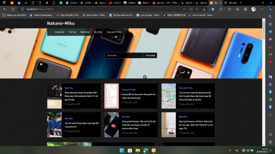This screenshot has height=154, width=275.
Task: Switch to the 'Tab mới' tab
Action: (230, 3)
